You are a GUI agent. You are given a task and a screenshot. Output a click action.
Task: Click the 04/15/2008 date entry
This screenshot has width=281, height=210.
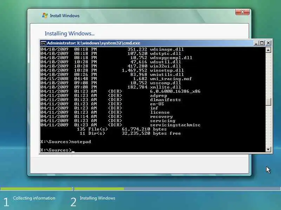54,78
